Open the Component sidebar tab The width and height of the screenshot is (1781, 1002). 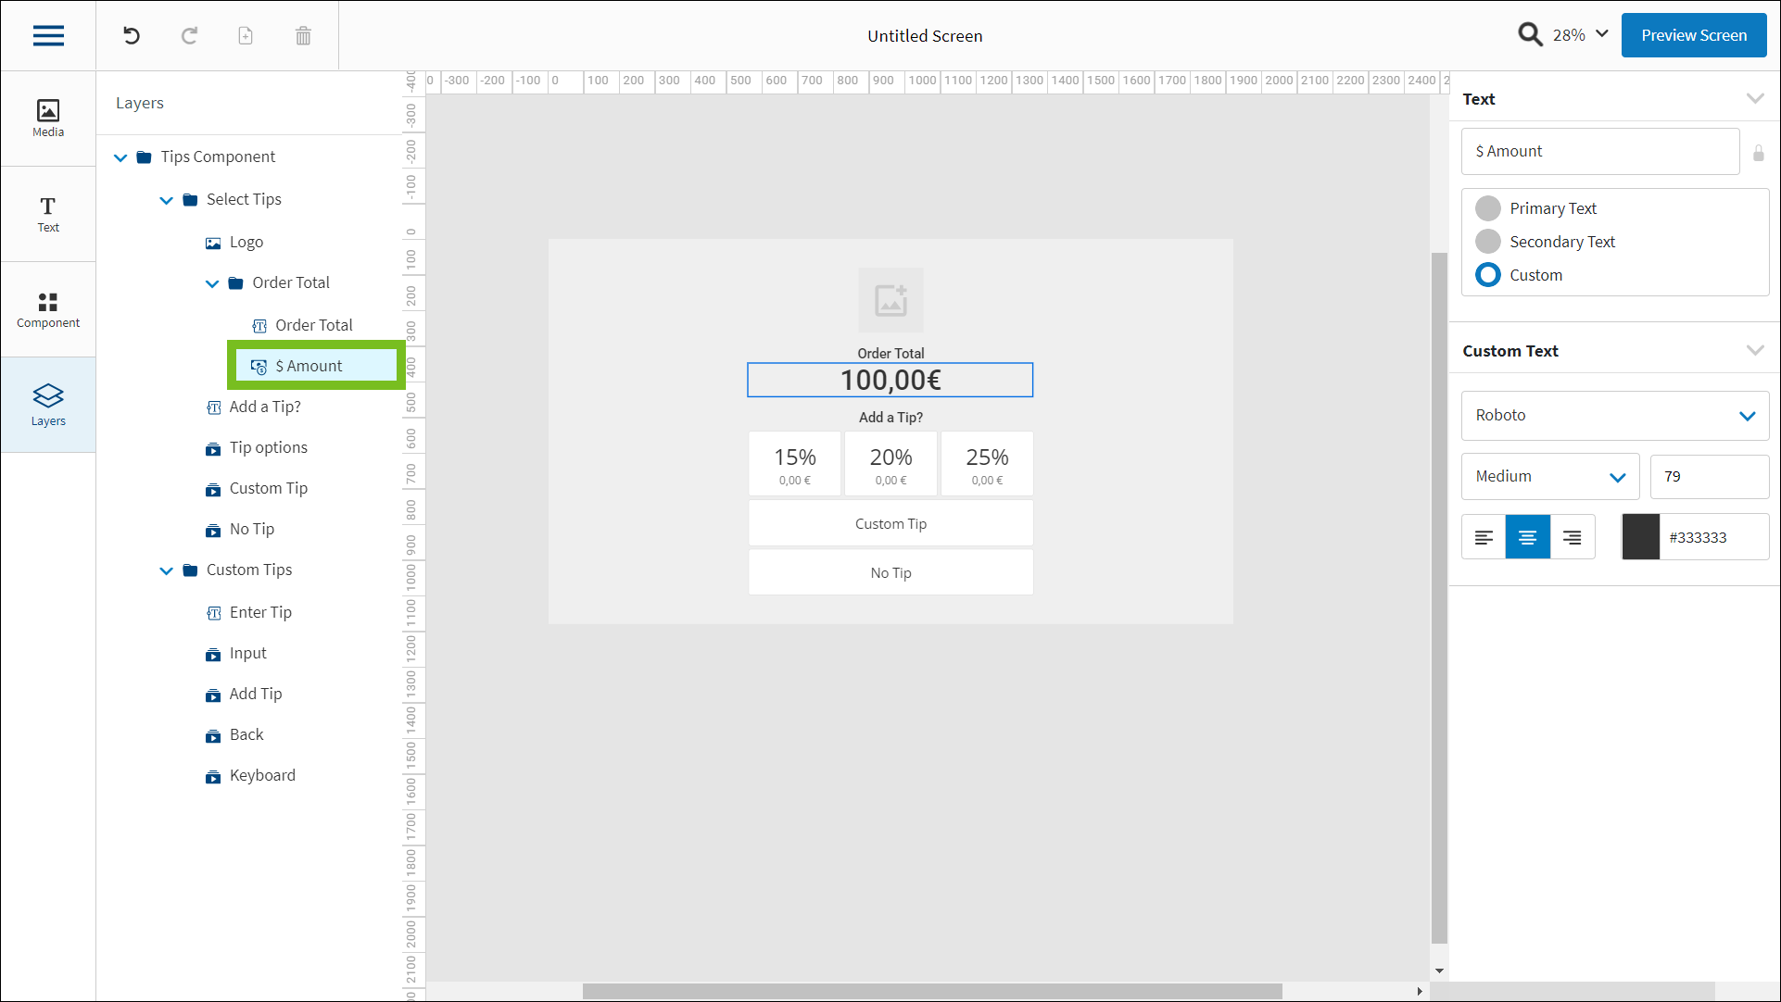pos(48,309)
